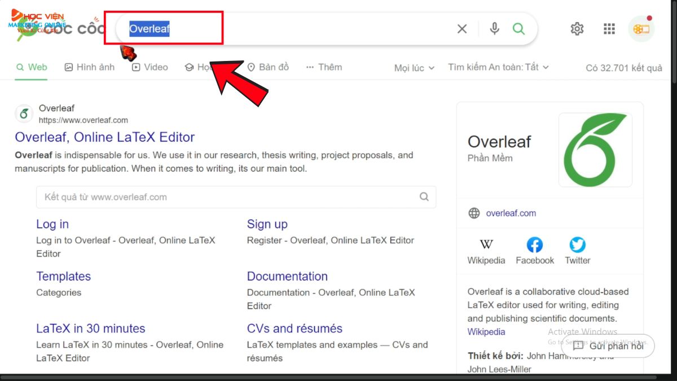Open Overleaf Facebook page icon
The image size is (677, 381).
(x=534, y=245)
